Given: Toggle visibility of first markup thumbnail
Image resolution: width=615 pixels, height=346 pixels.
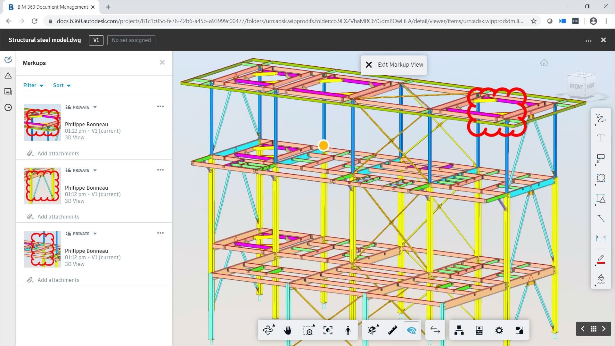Looking at the screenshot, I should [42, 122].
